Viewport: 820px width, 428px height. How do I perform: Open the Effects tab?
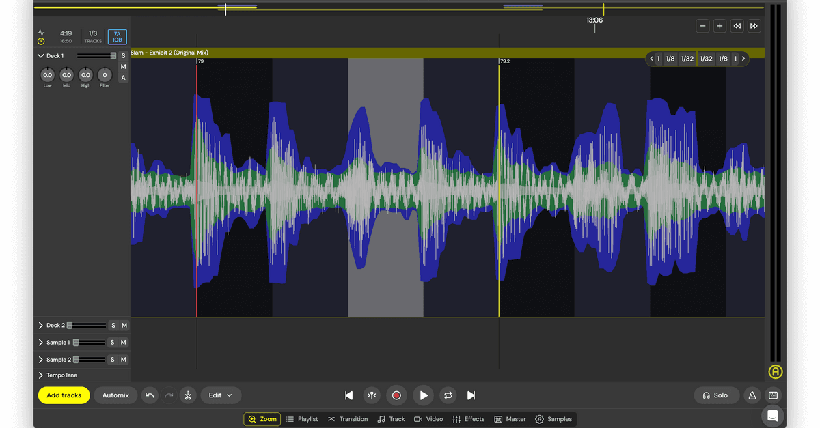tap(469, 419)
